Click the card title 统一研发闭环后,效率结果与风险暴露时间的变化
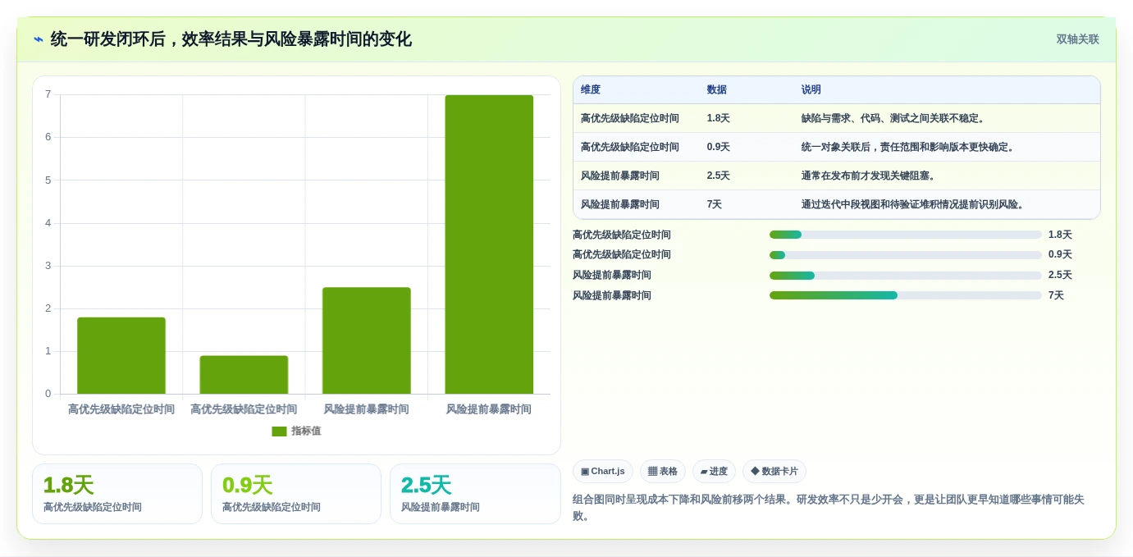 [x=231, y=39]
